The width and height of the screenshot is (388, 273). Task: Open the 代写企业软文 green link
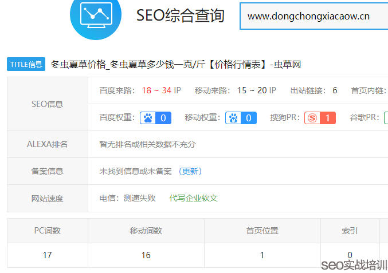pyautogui.click(x=193, y=198)
